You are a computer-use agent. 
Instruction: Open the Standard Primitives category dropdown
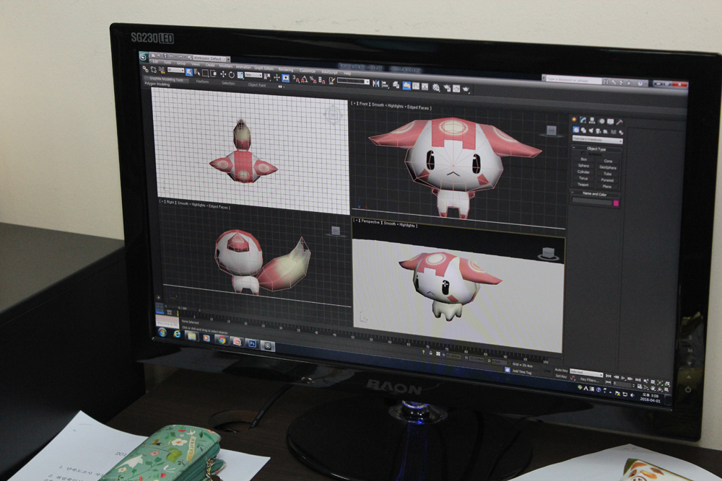[x=597, y=139]
